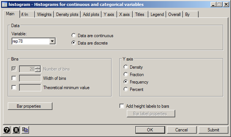
Task: Click the Cancel button
Action: (x=182, y=130)
